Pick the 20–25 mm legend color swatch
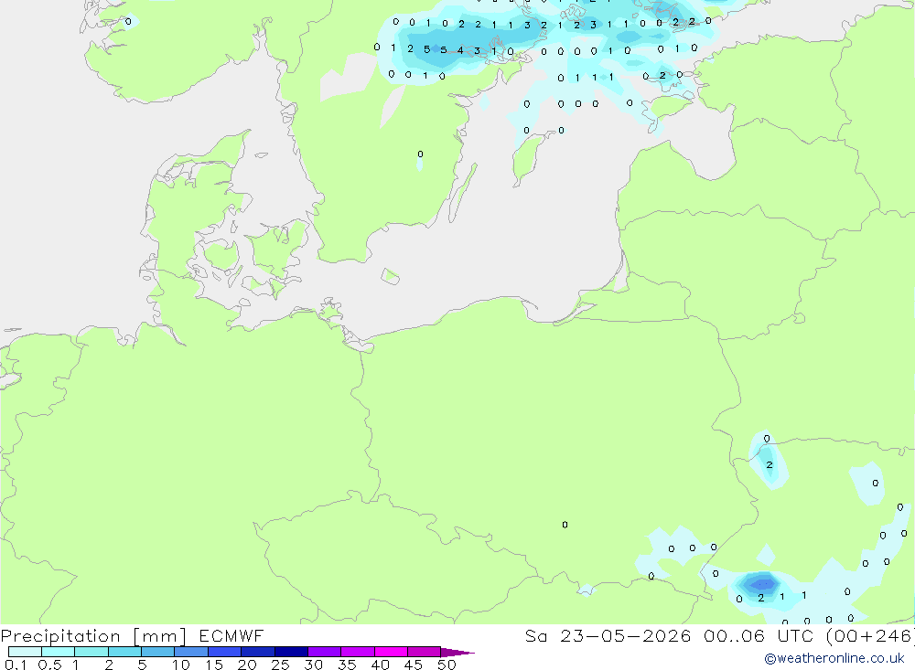The height and width of the screenshot is (670, 915). tap(257, 652)
